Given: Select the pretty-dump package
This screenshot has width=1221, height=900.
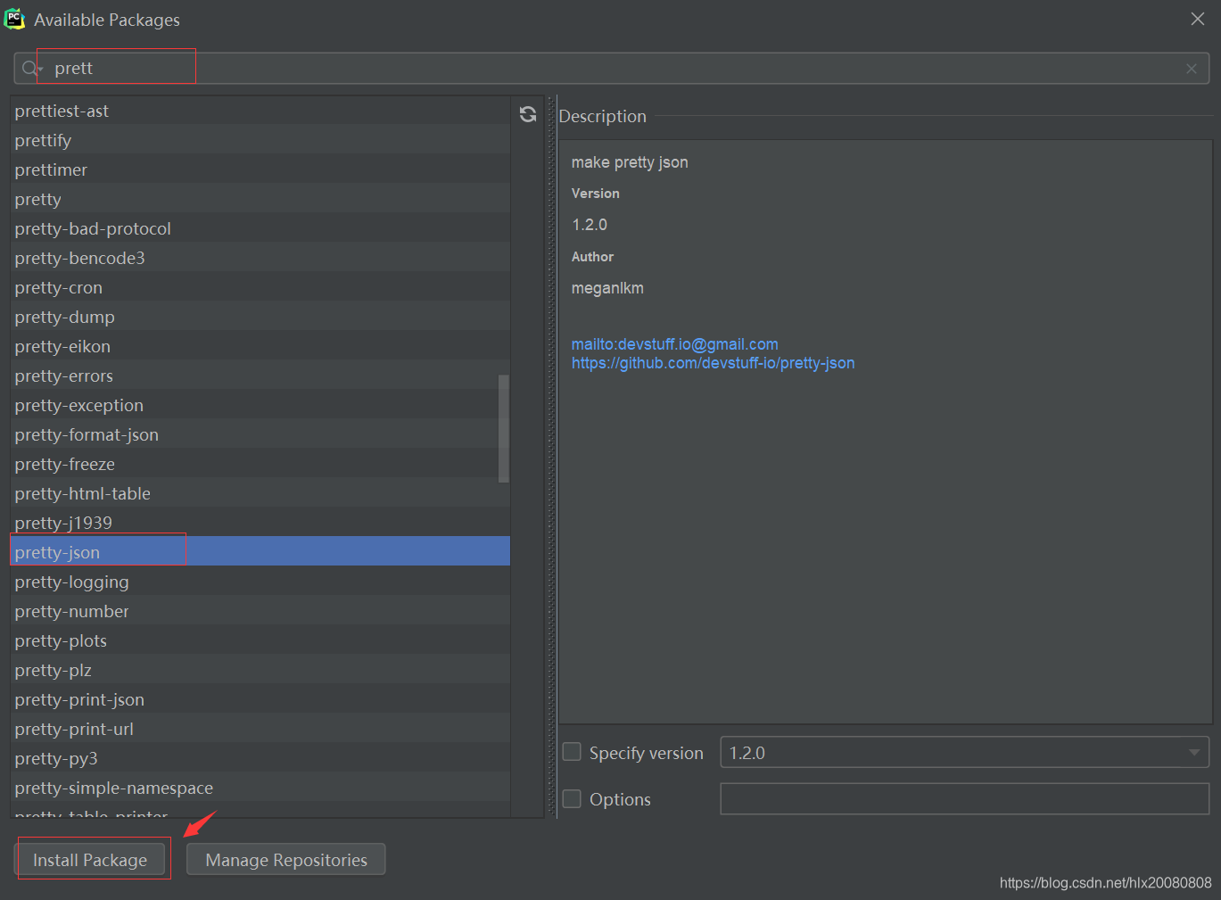Looking at the screenshot, I should pyautogui.click(x=260, y=317).
